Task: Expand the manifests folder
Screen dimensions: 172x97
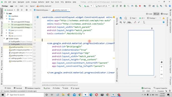Action: (x=6, y=16)
